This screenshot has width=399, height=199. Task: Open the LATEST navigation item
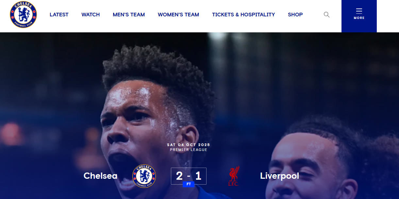[x=59, y=14]
